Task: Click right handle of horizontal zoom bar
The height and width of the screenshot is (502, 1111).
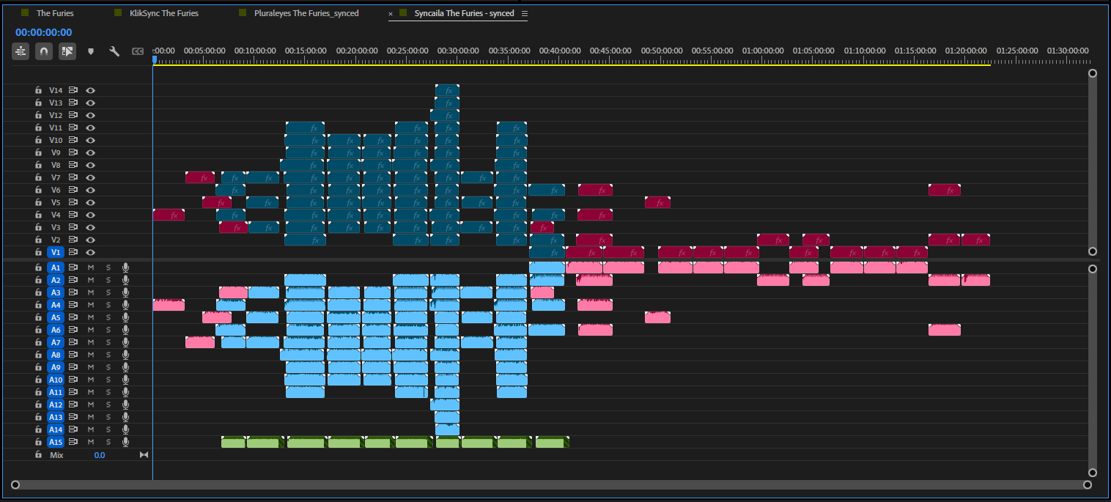Action: 1088,484
